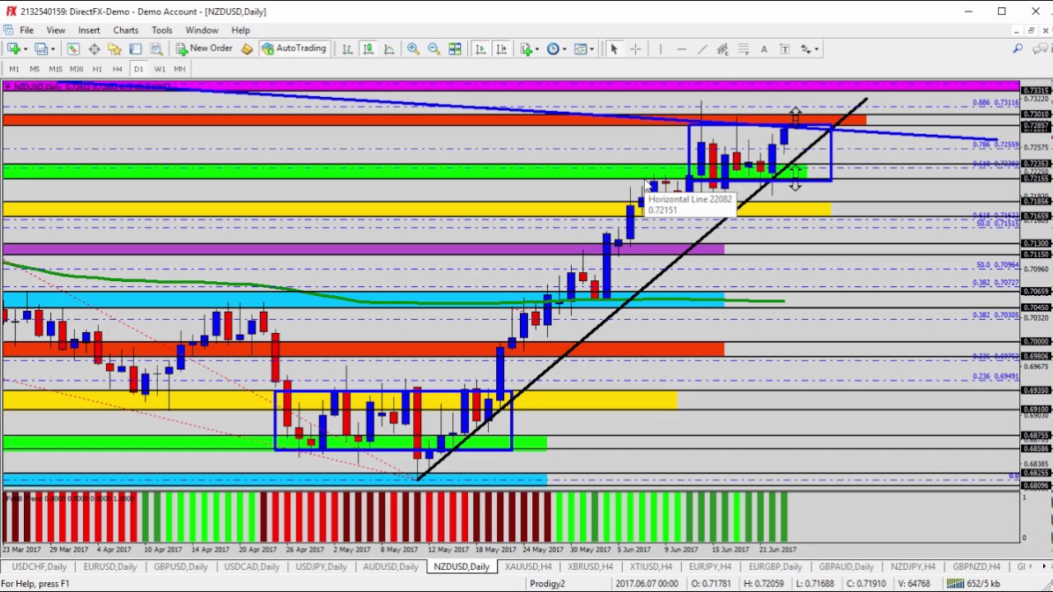Open the File menu
The image size is (1053, 592).
coord(26,30)
